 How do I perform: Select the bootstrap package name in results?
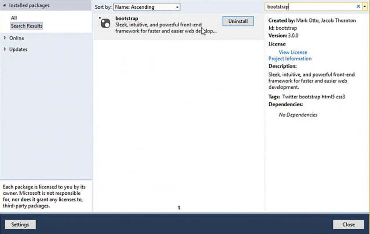click(127, 18)
